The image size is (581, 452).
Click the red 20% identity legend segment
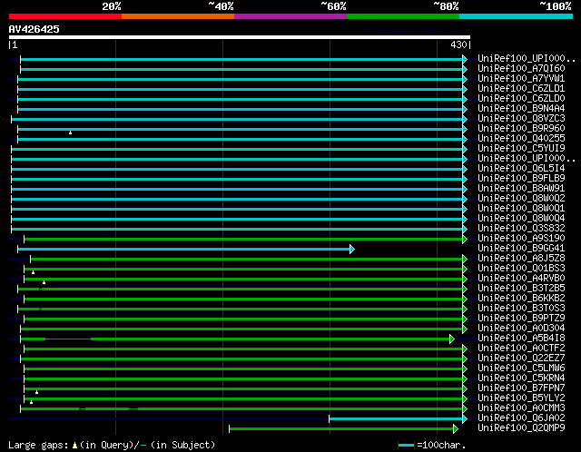click(65, 16)
